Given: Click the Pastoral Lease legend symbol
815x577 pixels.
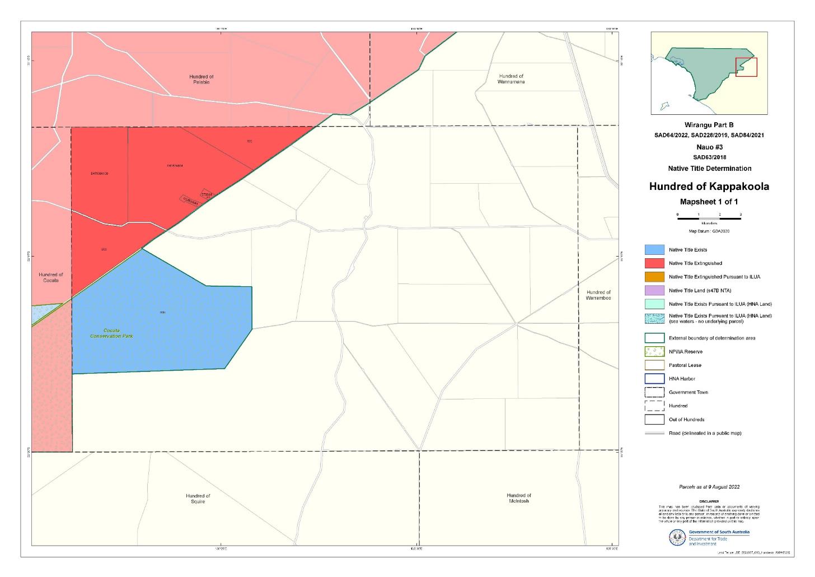Looking at the screenshot, I should click(x=654, y=365).
